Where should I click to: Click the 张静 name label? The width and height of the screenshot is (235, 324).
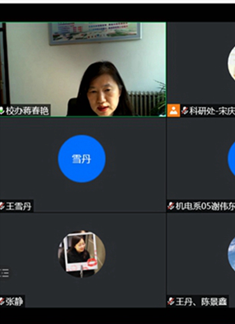tap(15, 302)
